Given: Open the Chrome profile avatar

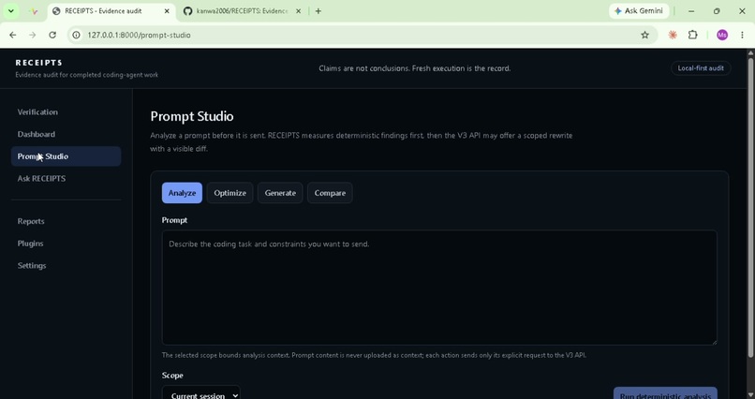Looking at the screenshot, I should point(722,35).
